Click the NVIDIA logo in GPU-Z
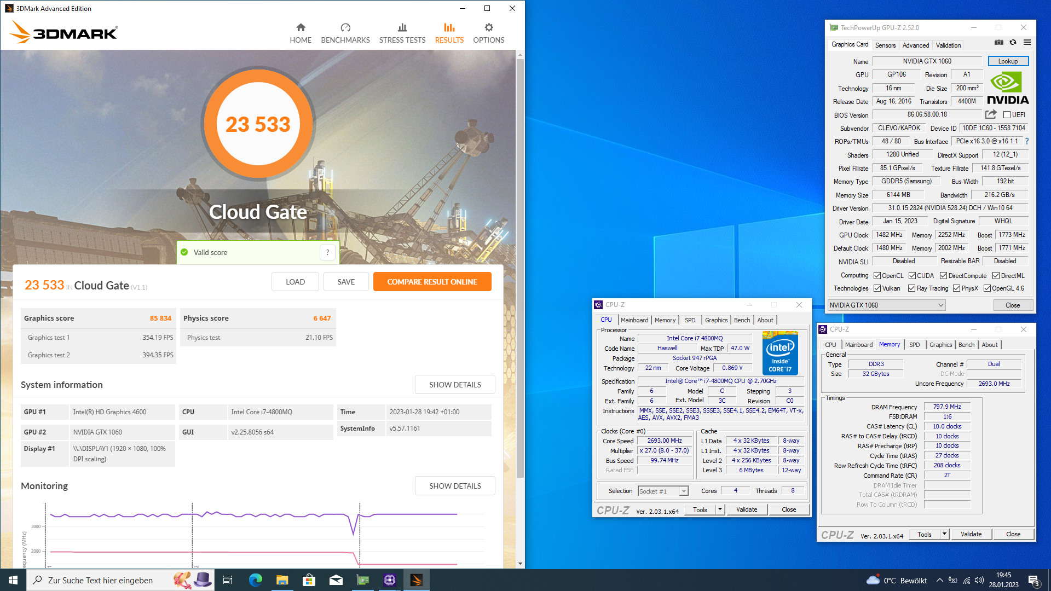The image size is (1051, 591). point(1008,89)
